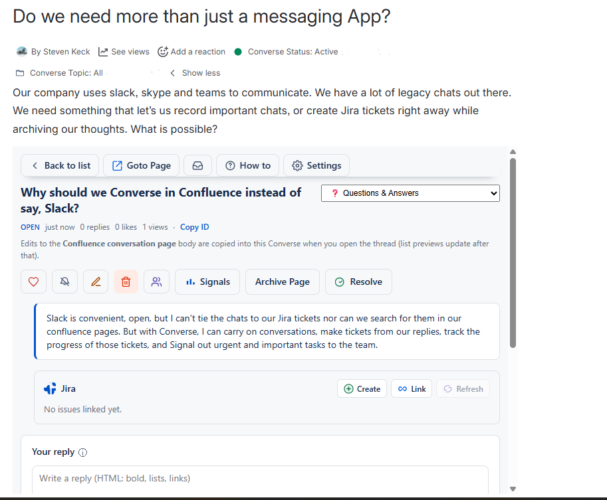
Task: Click the pencil edit icon button
Action: tap(96, 282)
